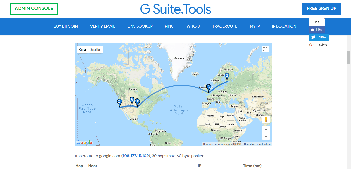Click the Algérie label on map
Screen dimensions: 351x169
(210, 116)
